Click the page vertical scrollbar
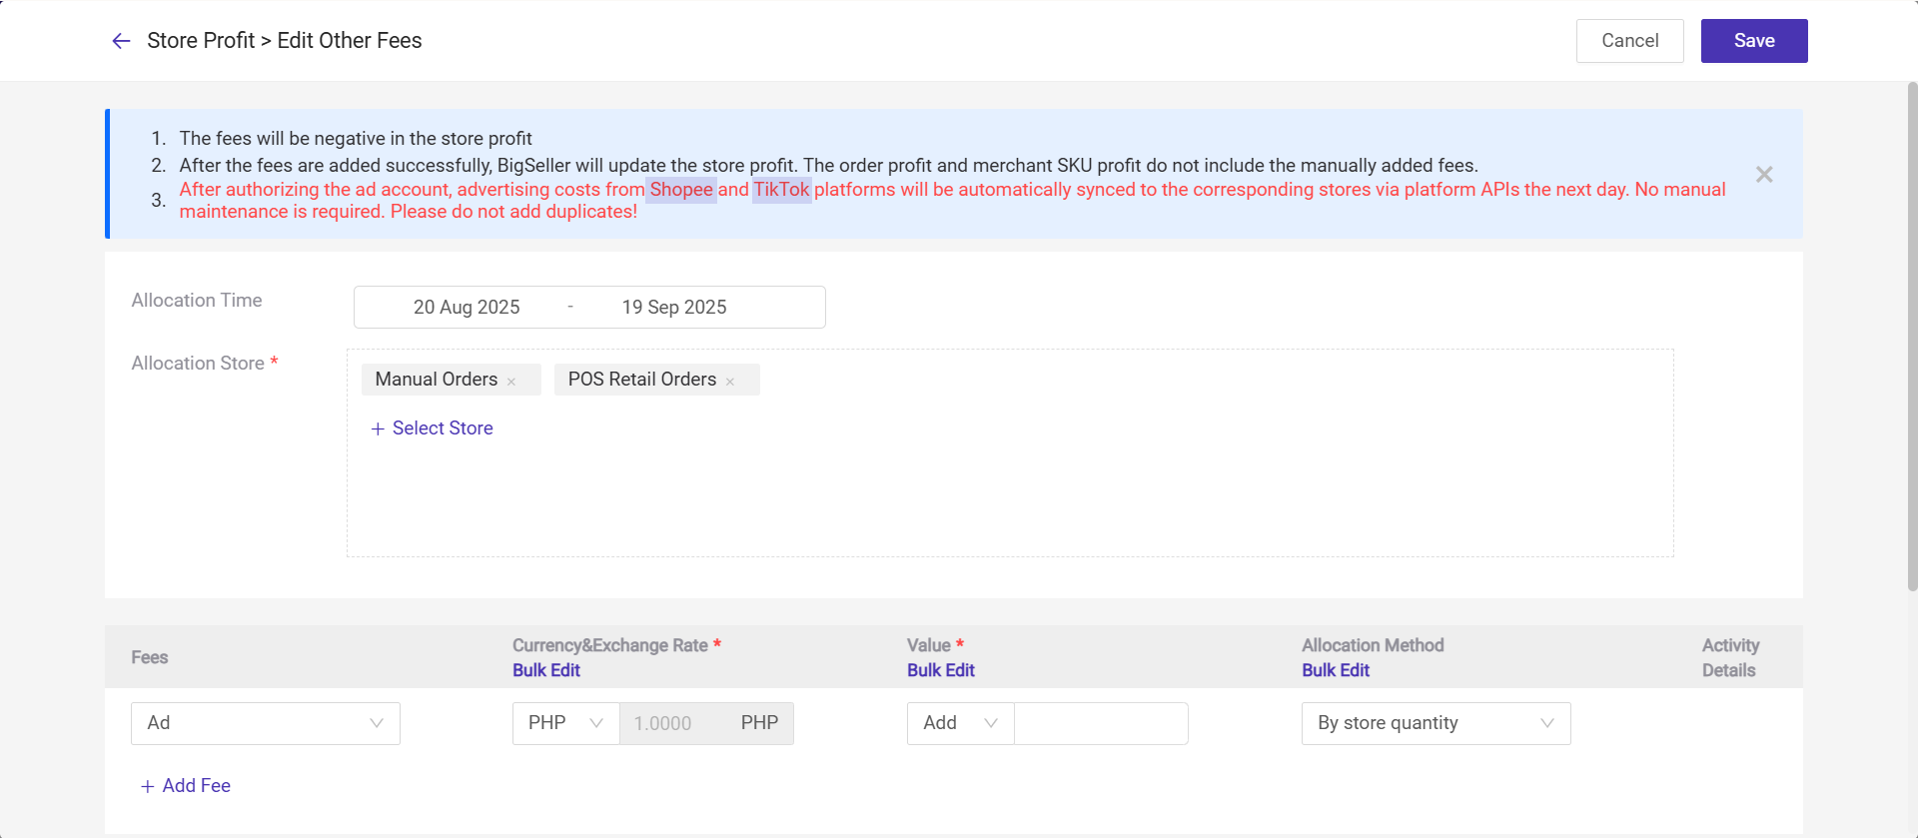This screenshot has width=1918, height=838. (x=1912, y=340)
